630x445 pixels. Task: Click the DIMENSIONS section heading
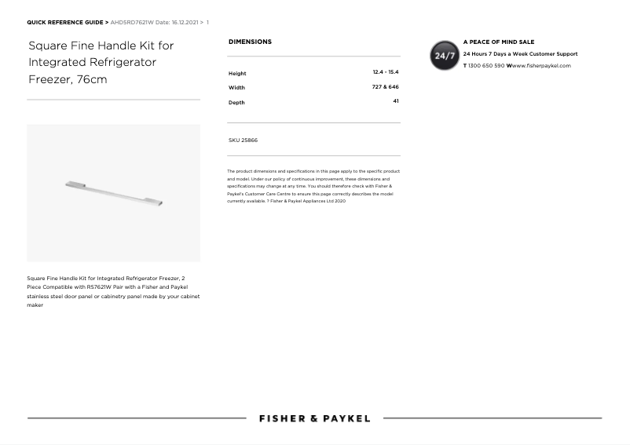250,42
